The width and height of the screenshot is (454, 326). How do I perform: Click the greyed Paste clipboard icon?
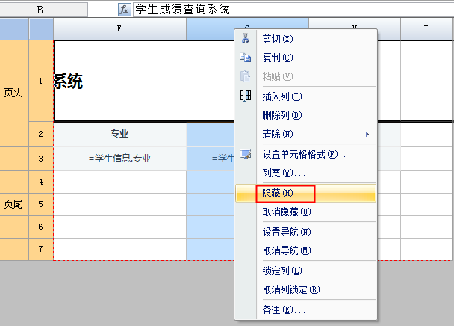[x=245, y=76]
